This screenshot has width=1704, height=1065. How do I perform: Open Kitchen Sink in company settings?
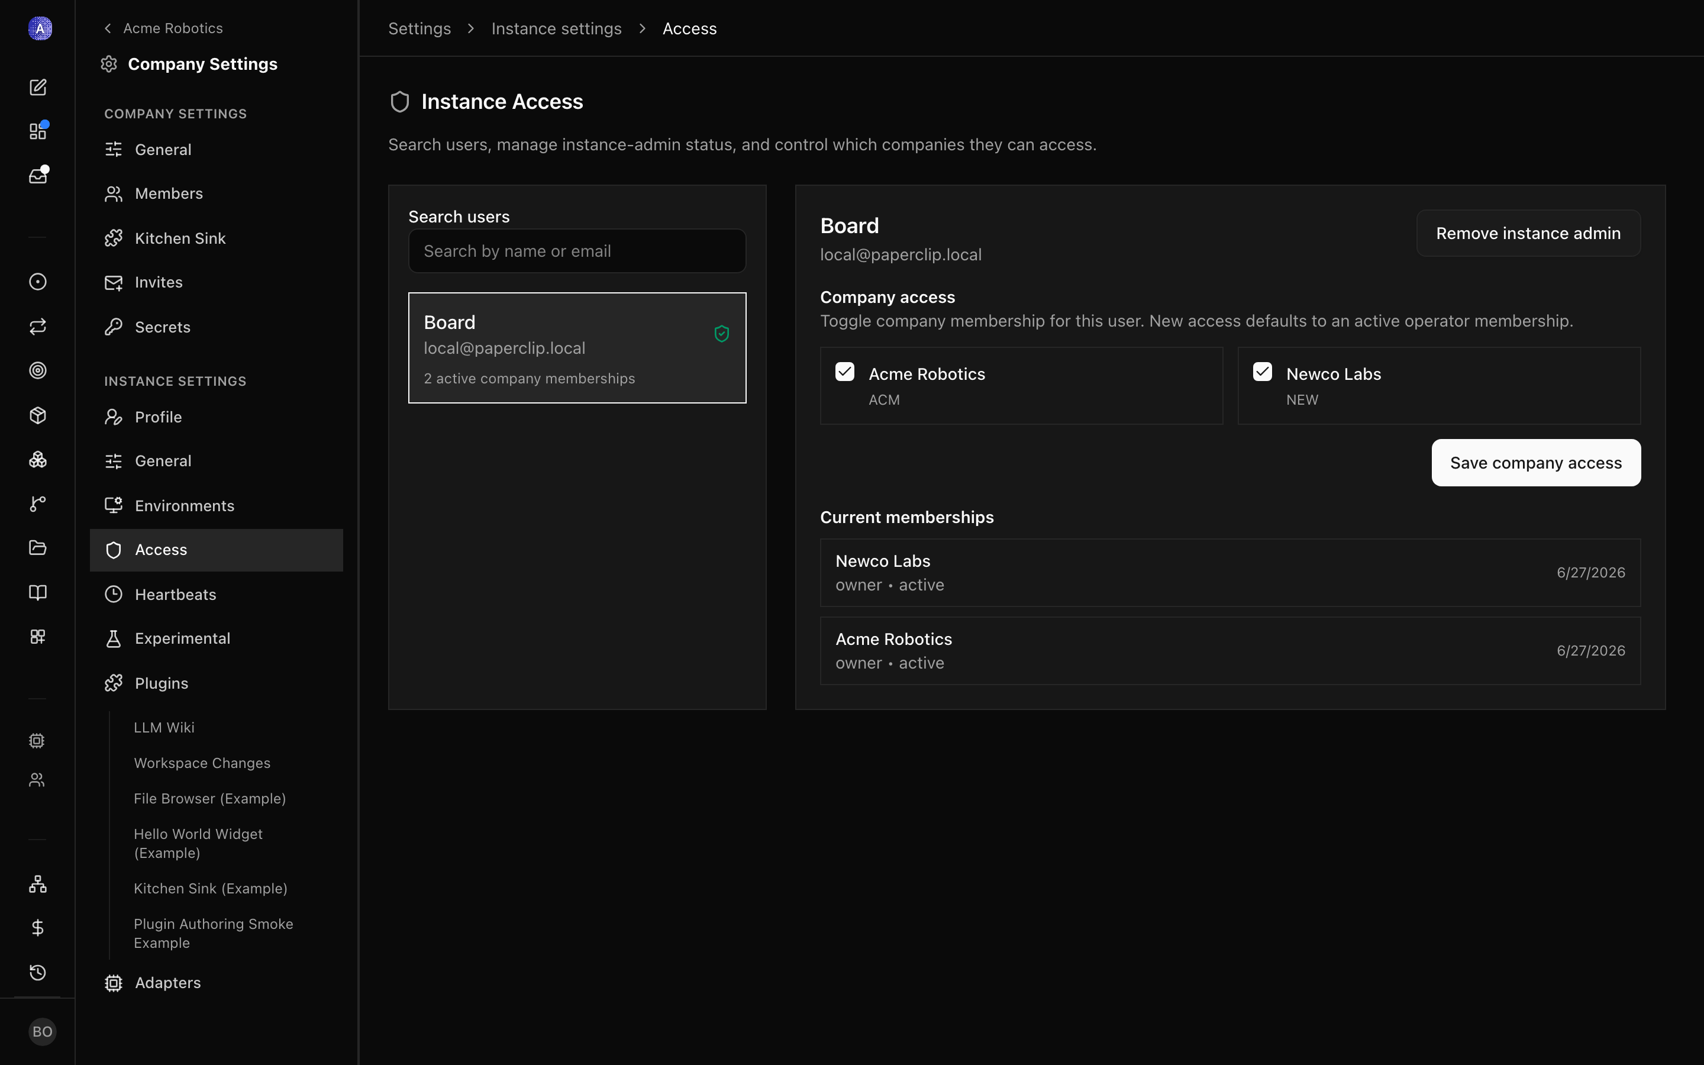click(216, 238)
